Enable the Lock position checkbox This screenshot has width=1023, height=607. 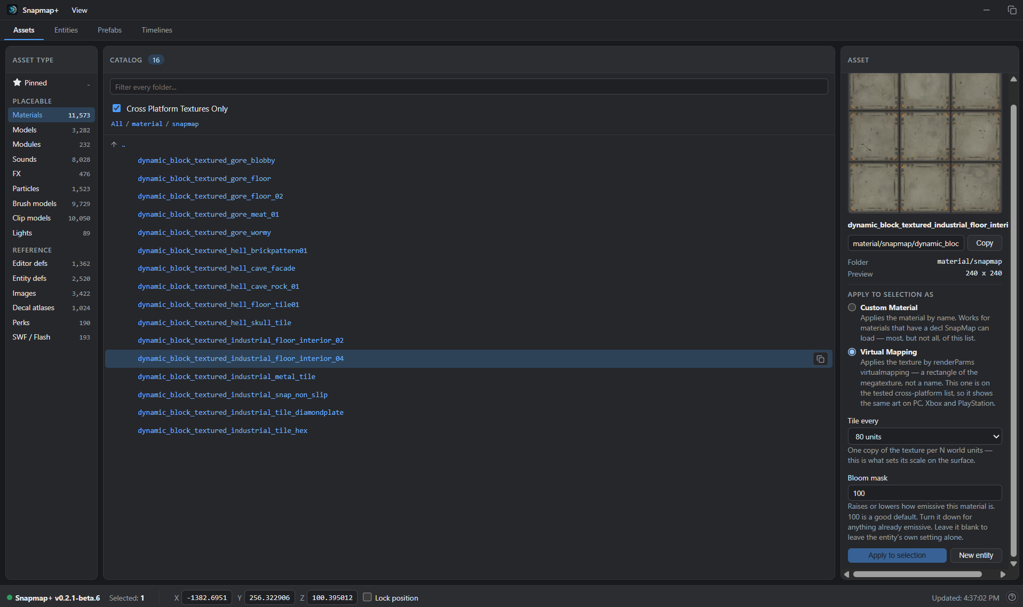[x=367, y=597]
